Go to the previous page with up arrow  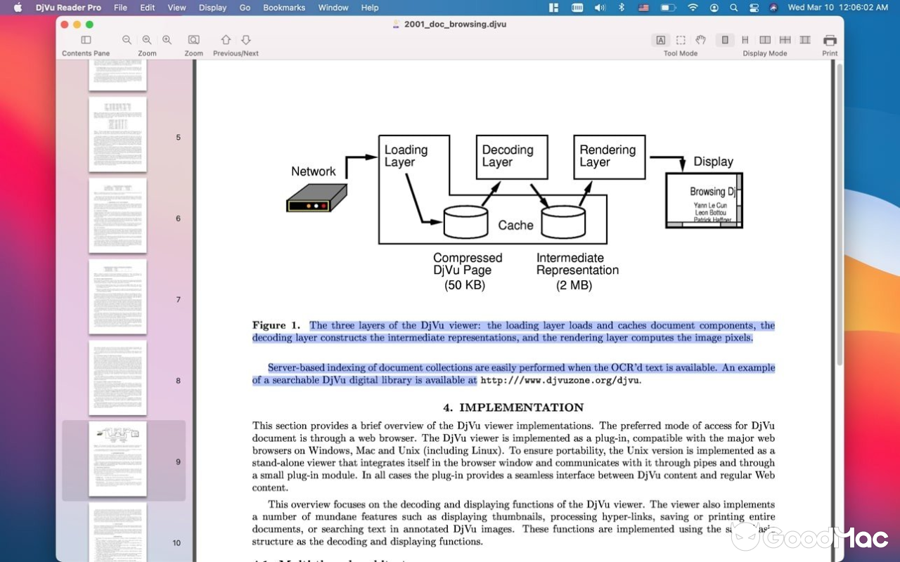coord(226,40)
